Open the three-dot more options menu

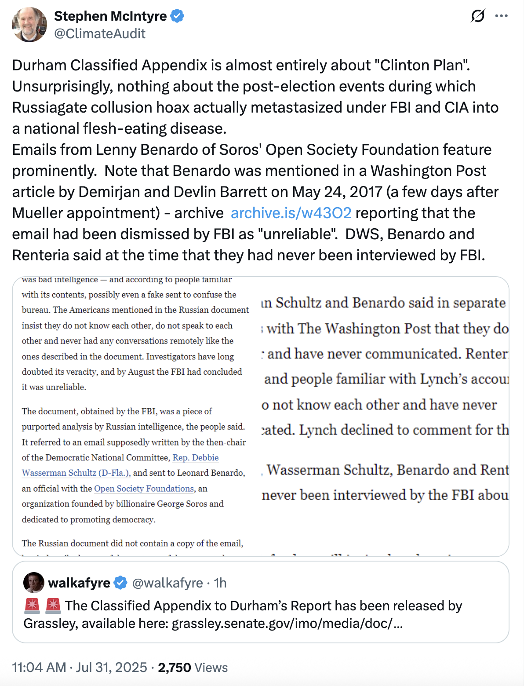point(501,16)
